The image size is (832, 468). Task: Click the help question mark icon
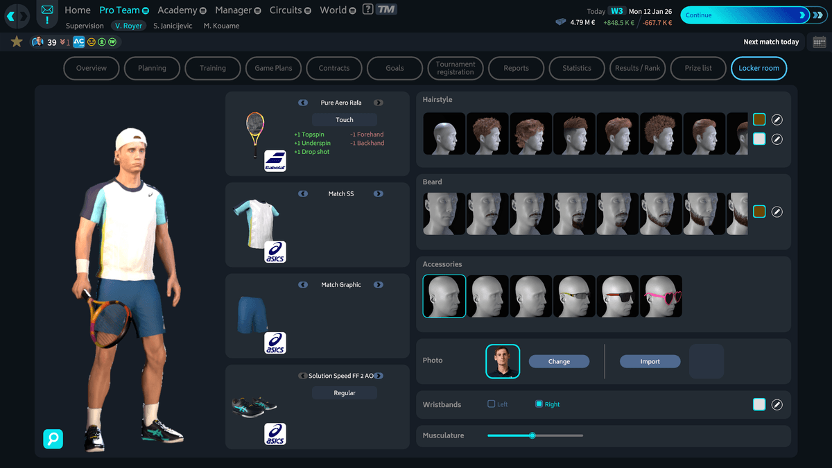click(x=367, y=10)
